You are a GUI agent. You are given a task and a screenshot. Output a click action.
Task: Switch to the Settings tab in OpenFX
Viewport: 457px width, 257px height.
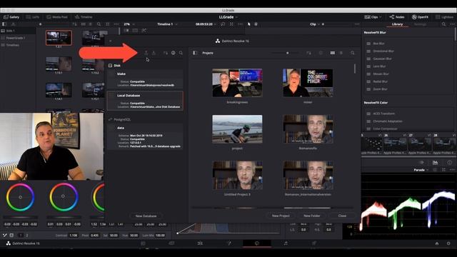point(420,24)
